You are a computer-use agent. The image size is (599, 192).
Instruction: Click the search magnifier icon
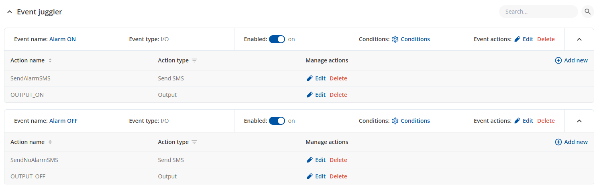[x=587, y=12]
